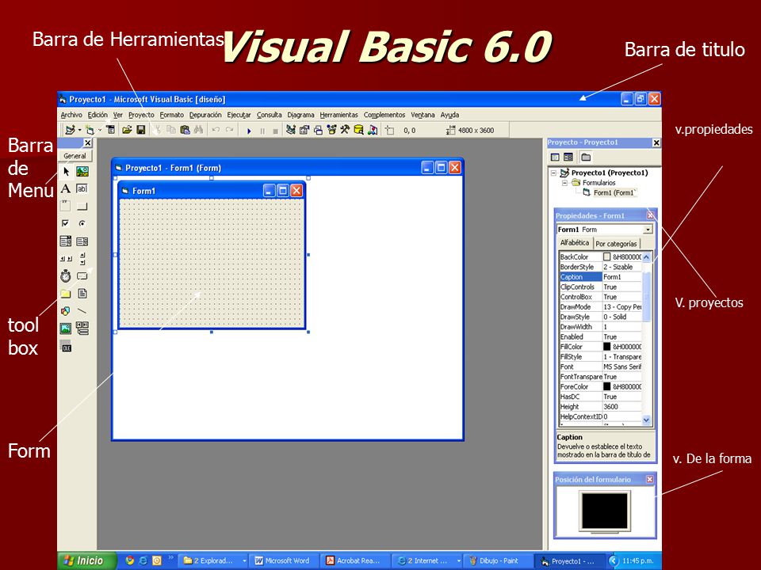This screenshot has width=761, height=570.
Task: Select the VScrollBar control in the toolbox
Action: [82, 258]
